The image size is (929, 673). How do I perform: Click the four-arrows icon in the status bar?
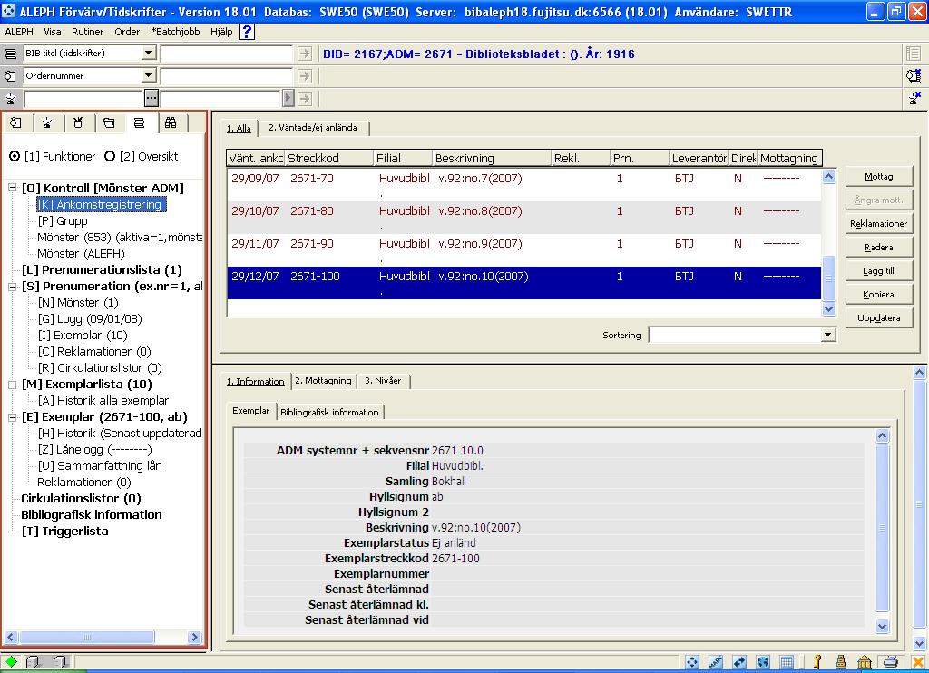691,662
